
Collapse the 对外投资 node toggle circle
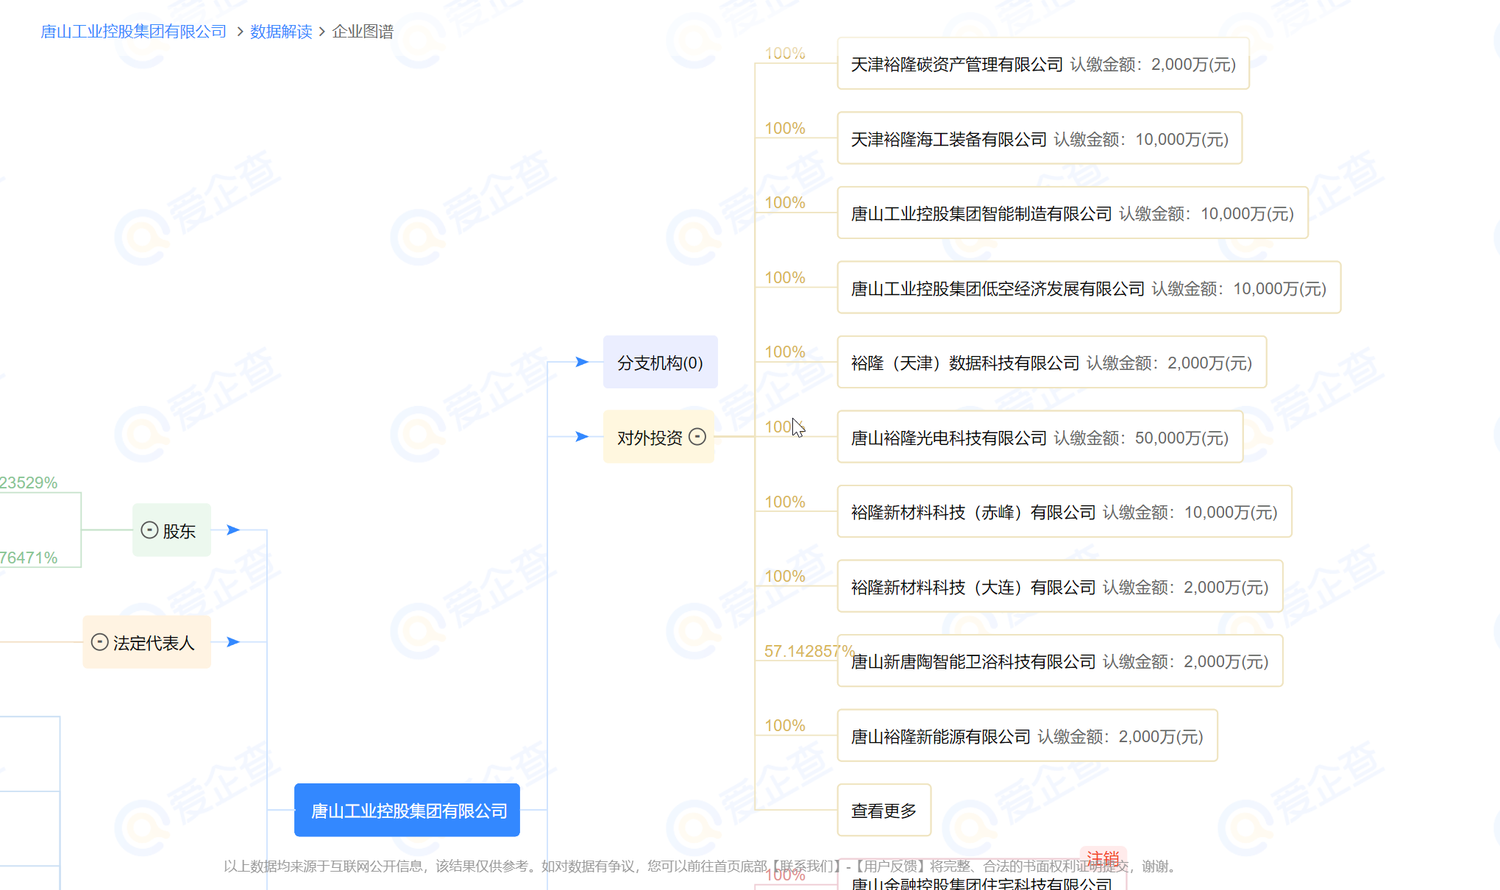tap(697, 437)
